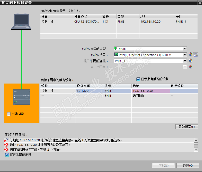Screen dimensions: 202x172
Task: Click 192.168.10.20 in the CPU 1215C row
Action: tap(151, 22)
